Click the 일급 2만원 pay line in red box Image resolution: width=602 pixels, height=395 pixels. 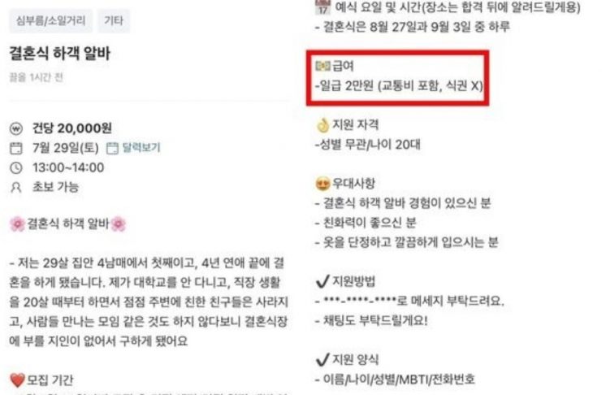click(399, 85)
